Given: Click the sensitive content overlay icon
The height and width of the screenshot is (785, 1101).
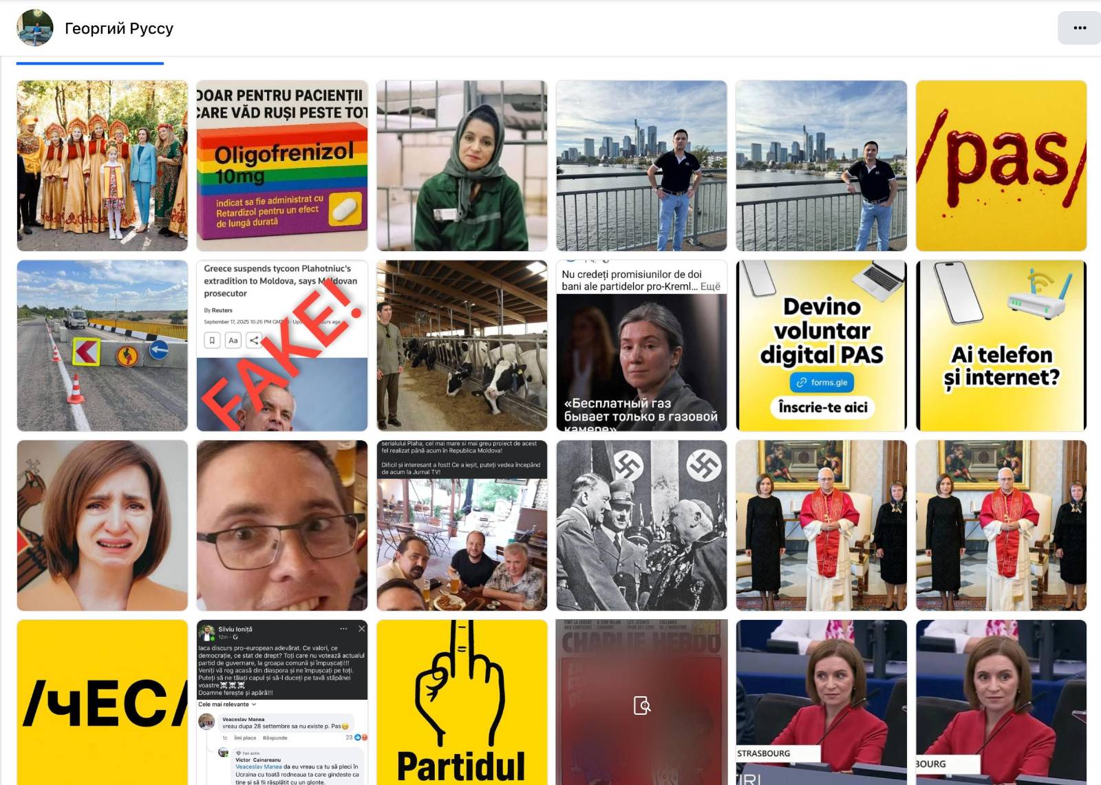Looking at the screenshot, I should coord(641,705).
